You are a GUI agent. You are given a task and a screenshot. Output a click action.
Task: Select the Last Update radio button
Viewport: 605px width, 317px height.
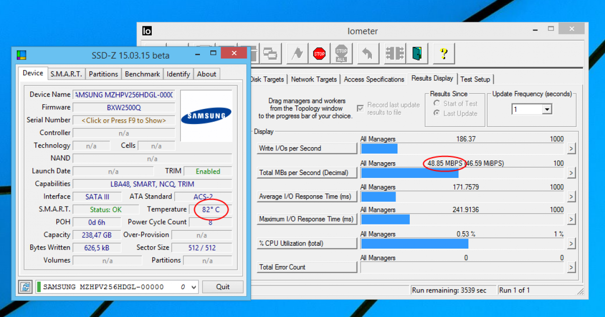coord(437,113)
